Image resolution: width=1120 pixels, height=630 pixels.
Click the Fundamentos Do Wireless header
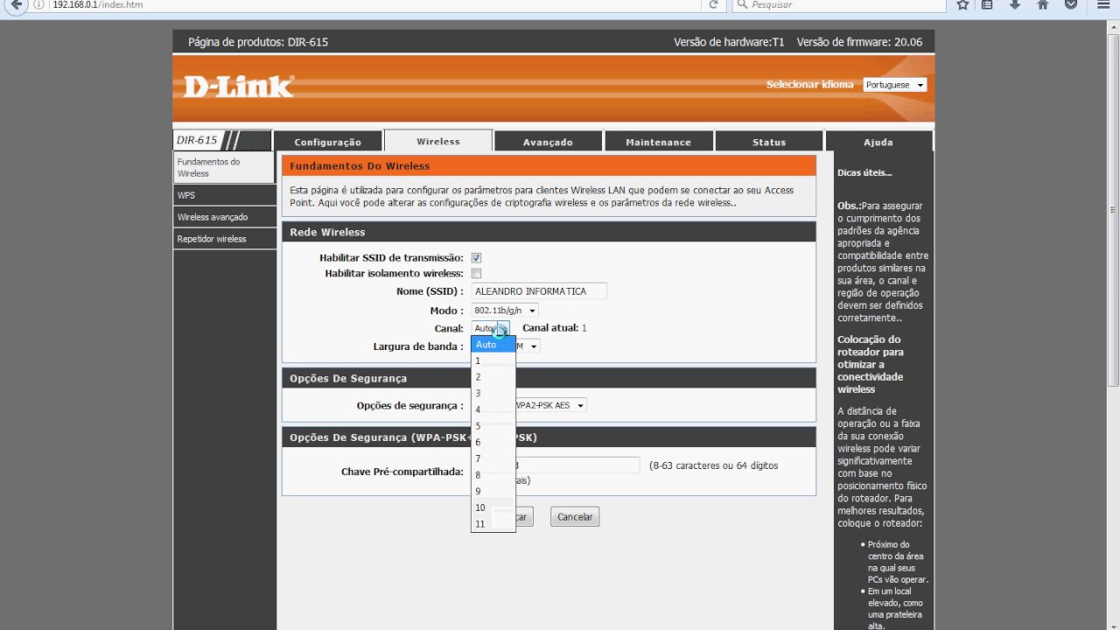coord(549,165)
